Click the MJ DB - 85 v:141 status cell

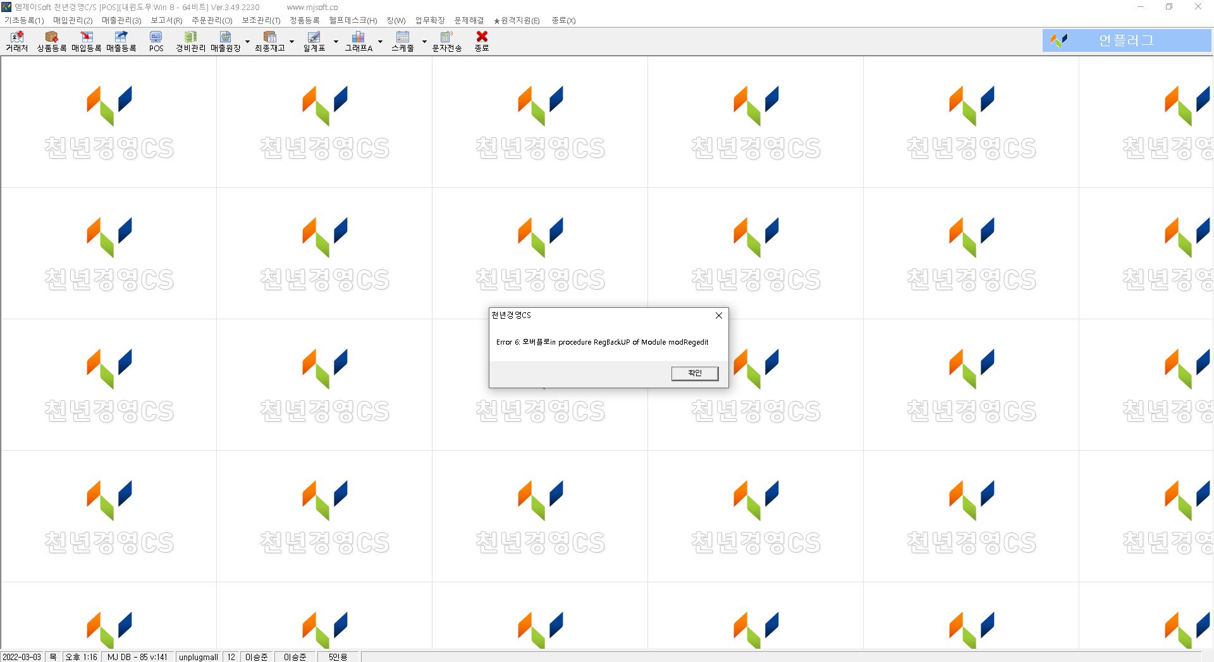[x=138, y=657]
